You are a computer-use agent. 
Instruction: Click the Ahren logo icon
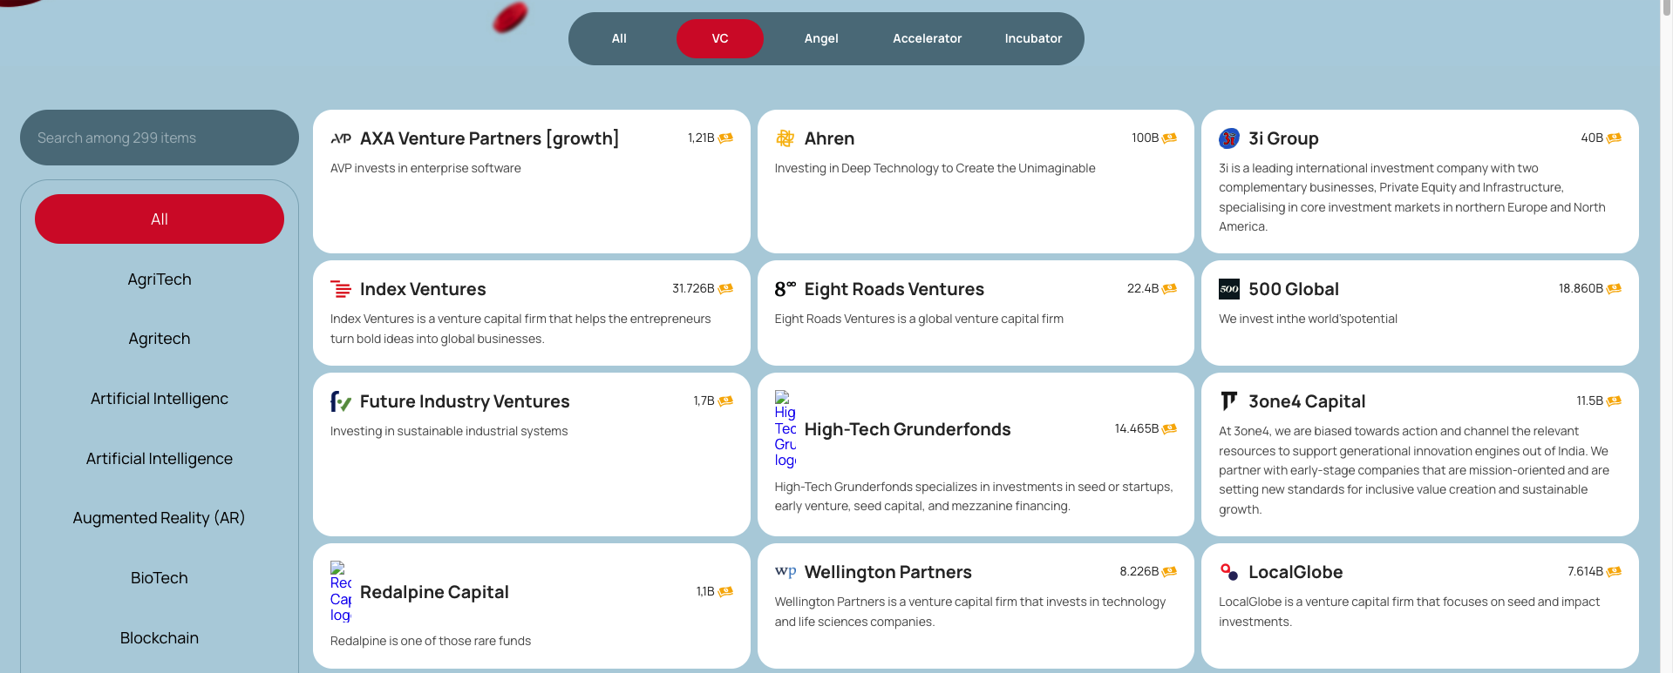pyautogui.click(x=785, y=138)
